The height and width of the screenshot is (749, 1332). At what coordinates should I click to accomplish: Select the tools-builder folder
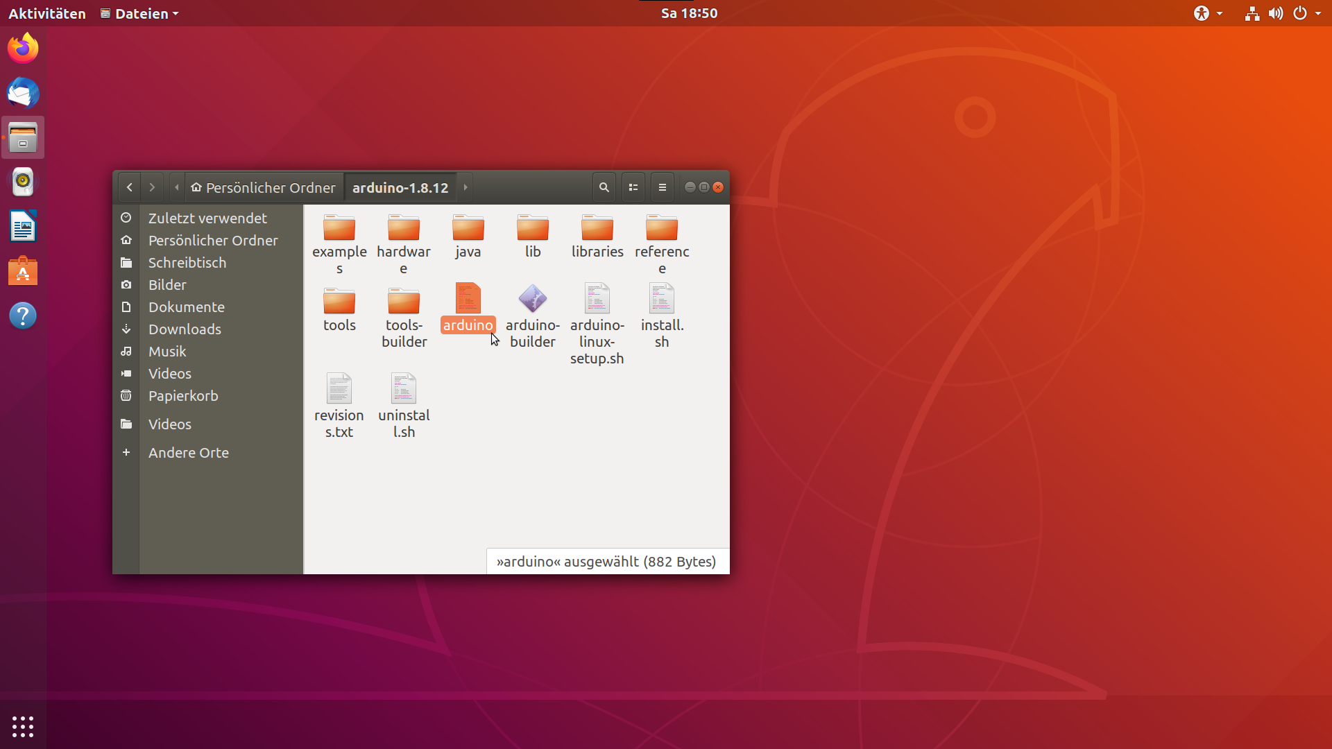pos(404,318)
